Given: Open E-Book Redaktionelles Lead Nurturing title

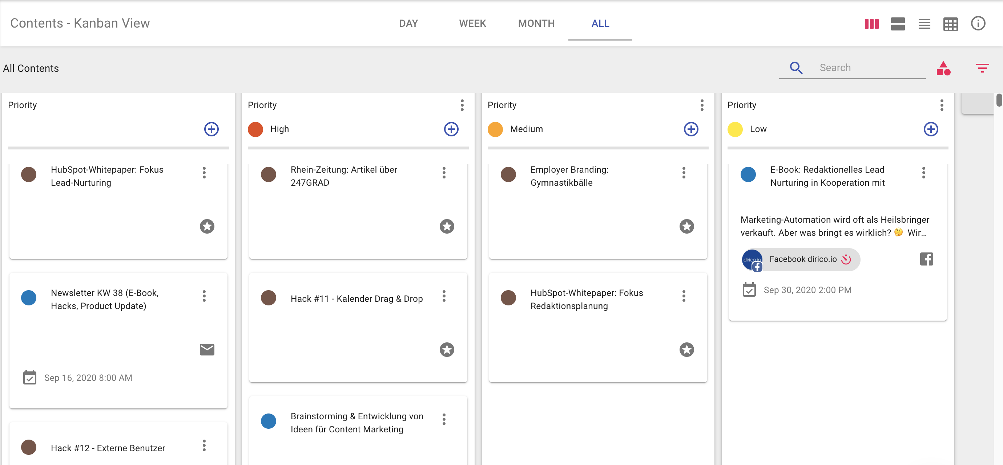Looking at the screenshot, I should coord(827,176).
